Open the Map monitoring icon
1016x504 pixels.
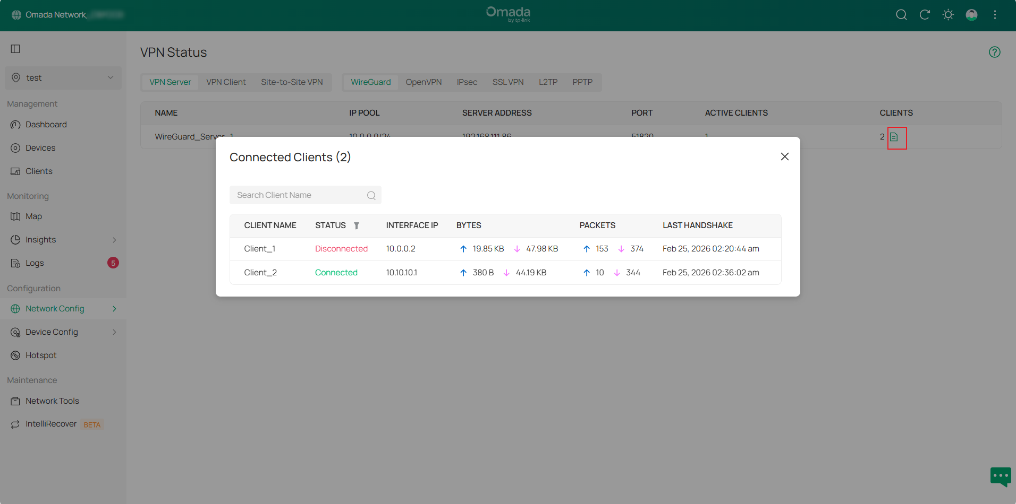tap(15, 216)
